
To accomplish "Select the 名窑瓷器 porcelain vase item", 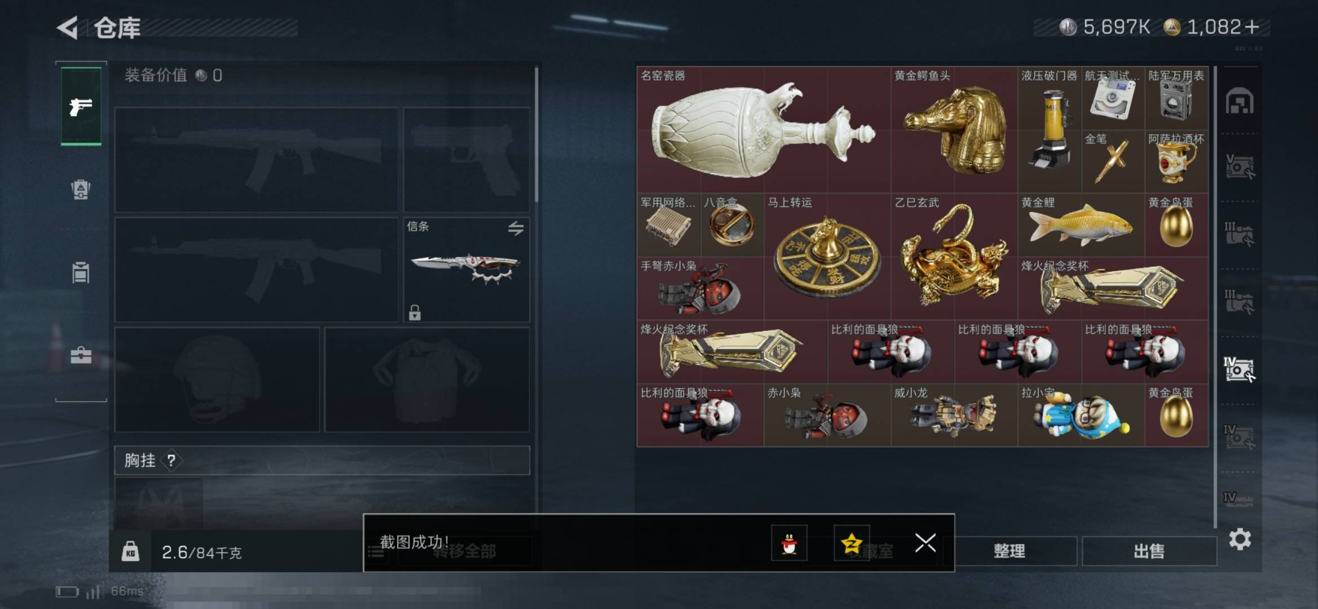I will (764, 129).
